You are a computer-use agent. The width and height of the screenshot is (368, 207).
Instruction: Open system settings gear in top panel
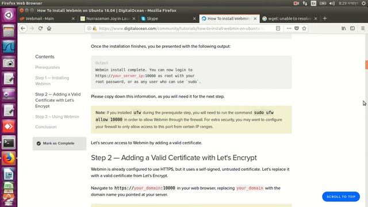363,3
